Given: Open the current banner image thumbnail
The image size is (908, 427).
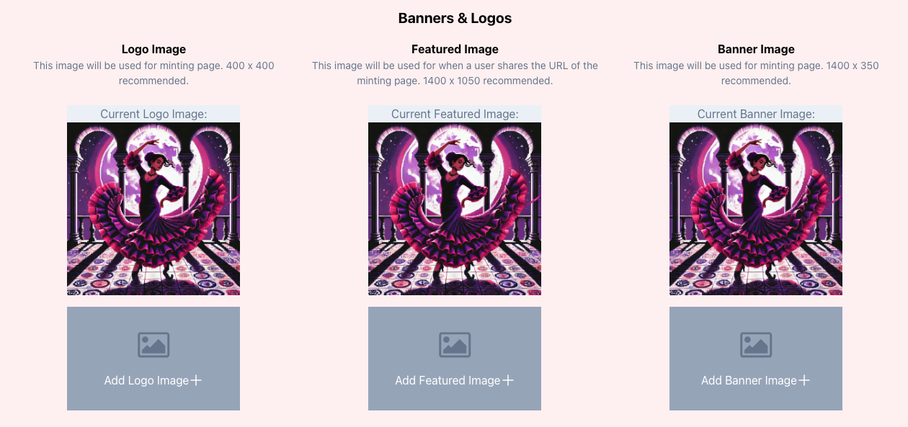Looking at the screenshot, I should pos(756,209).
